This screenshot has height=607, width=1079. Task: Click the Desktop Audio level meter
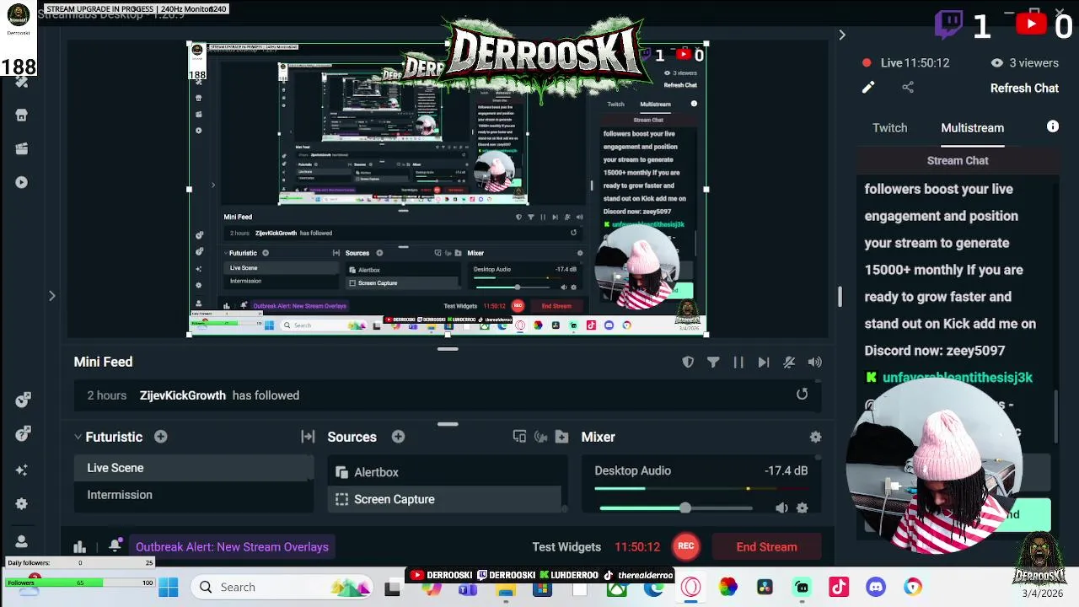pos(700,488)
